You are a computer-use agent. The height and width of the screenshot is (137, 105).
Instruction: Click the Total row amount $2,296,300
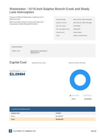point(60,119)
